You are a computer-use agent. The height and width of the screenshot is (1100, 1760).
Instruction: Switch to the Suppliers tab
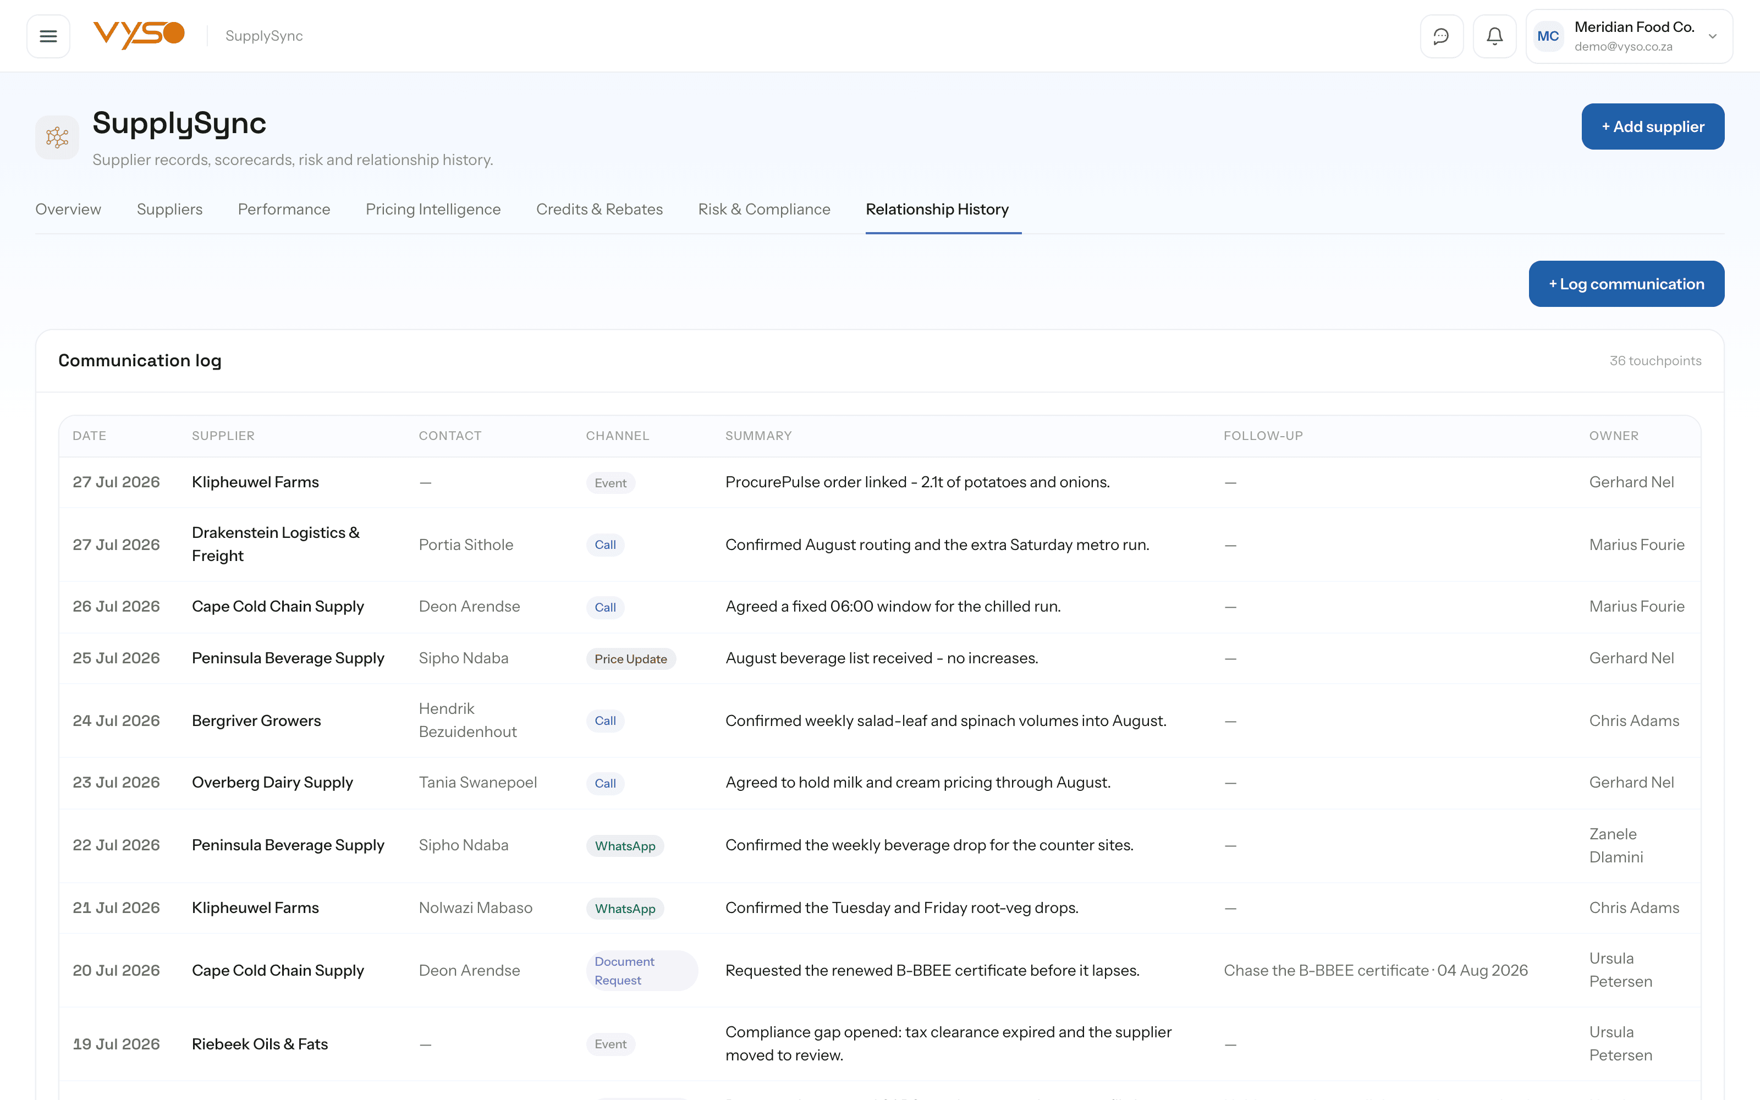click(169, 210)
